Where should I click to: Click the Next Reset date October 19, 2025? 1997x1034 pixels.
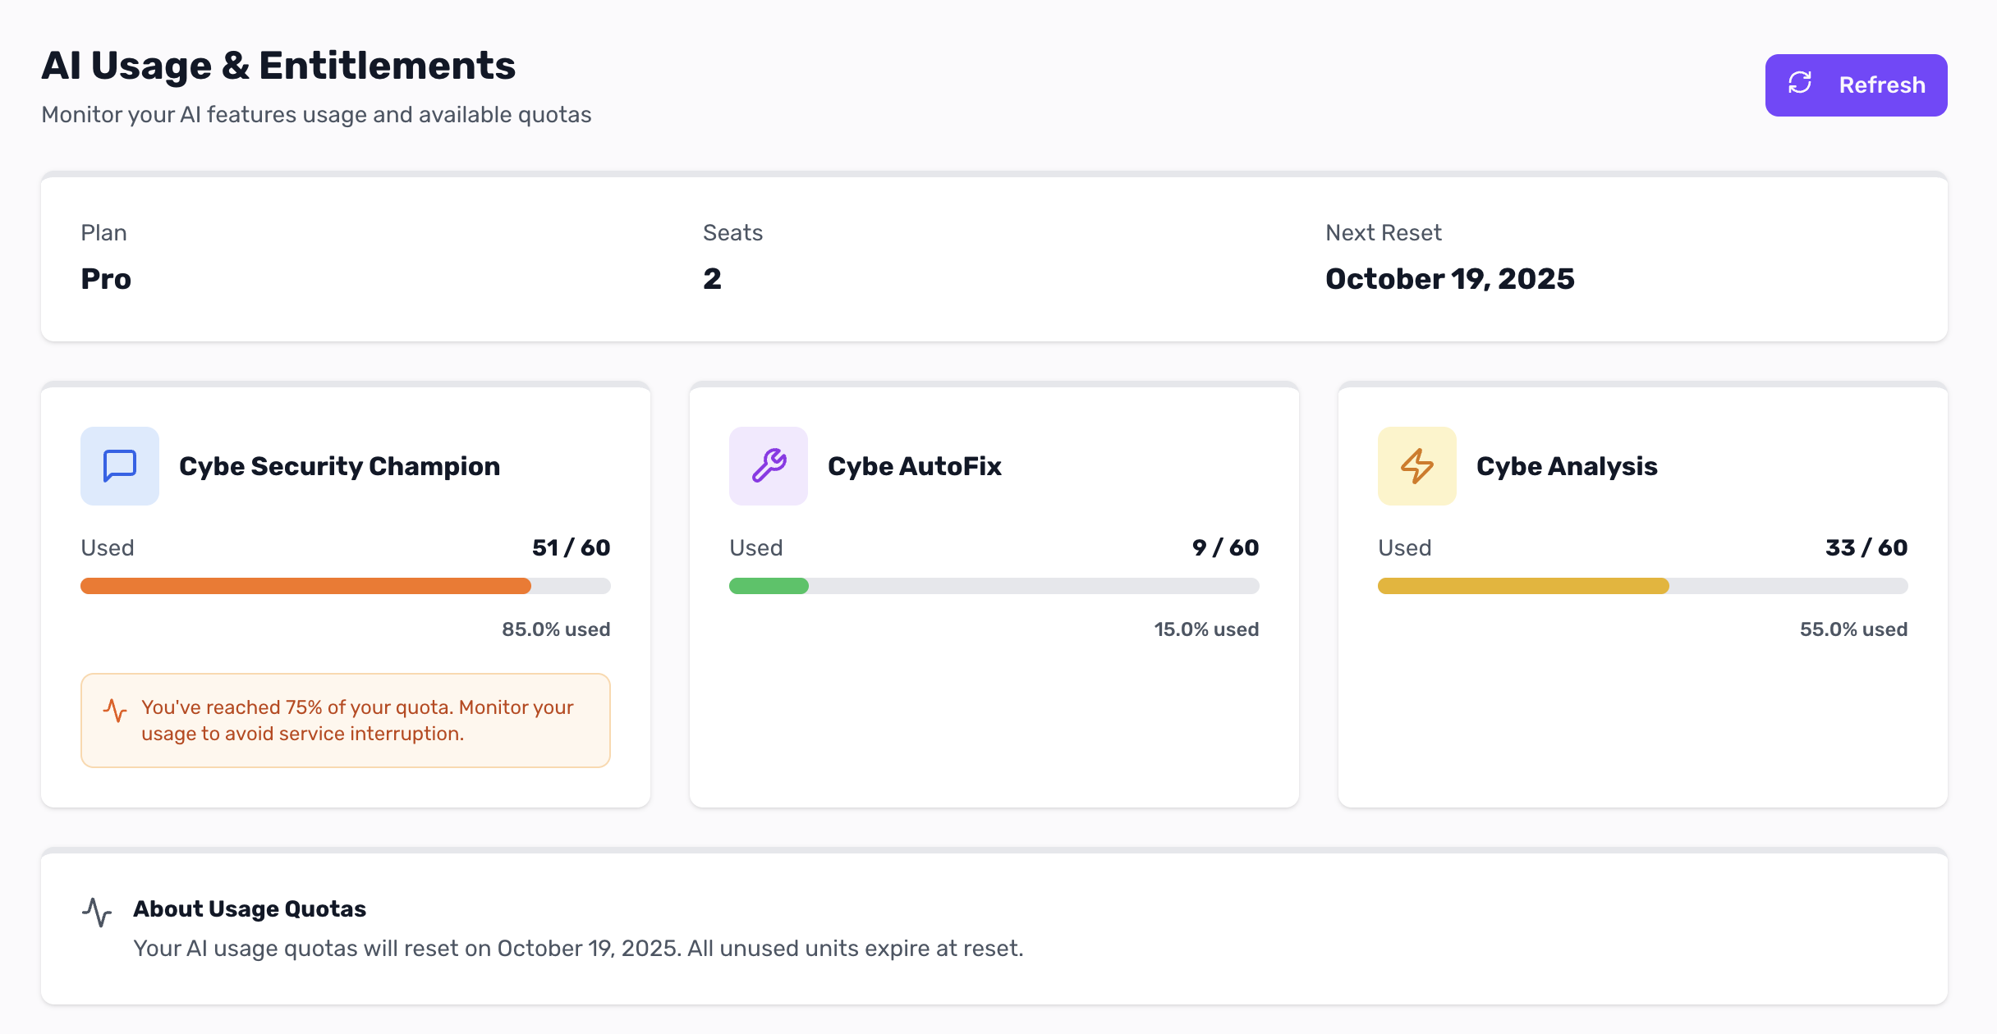1450,278
